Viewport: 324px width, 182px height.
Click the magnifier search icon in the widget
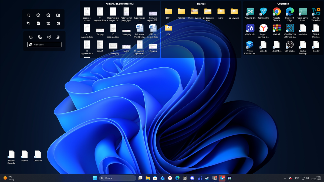28,15
